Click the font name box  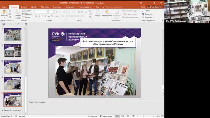41,12
